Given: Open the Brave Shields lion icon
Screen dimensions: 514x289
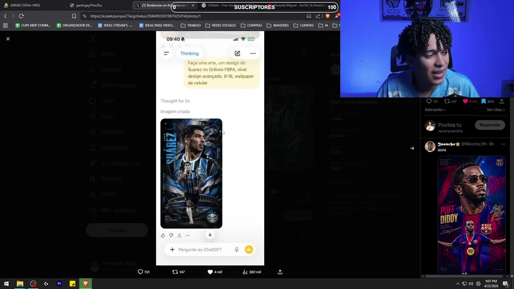Looking at the screenshot, I should (328, 16).
